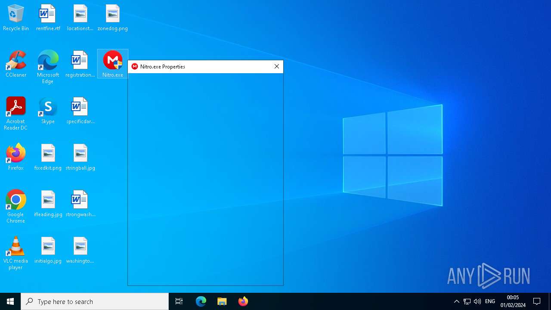Launch Microsoft Edge from the taskbar
This screenshot has width=551, height=310.
[201, 301]
